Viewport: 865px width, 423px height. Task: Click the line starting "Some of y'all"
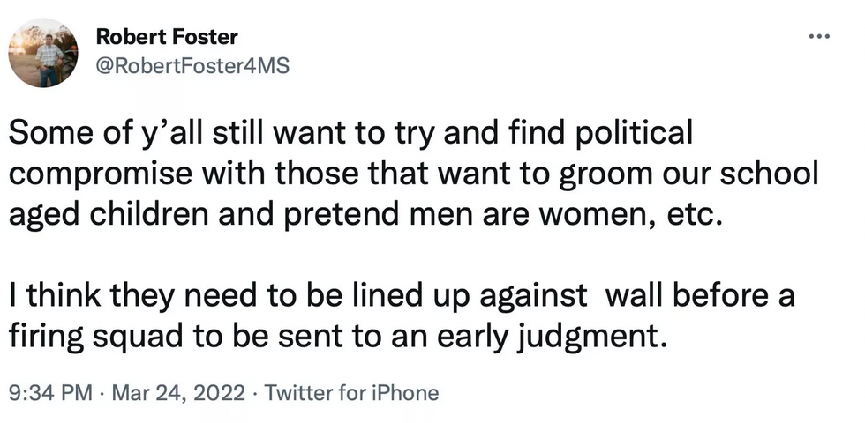[351, 134]
